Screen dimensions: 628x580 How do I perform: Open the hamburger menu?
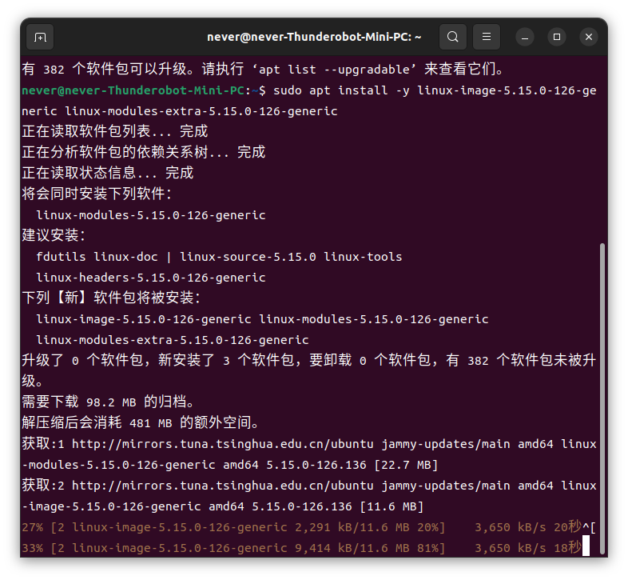pos(487,37)
